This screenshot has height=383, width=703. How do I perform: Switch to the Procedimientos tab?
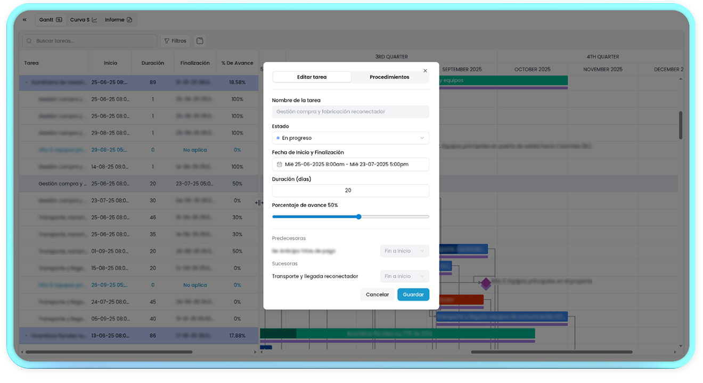coord(389,77)
